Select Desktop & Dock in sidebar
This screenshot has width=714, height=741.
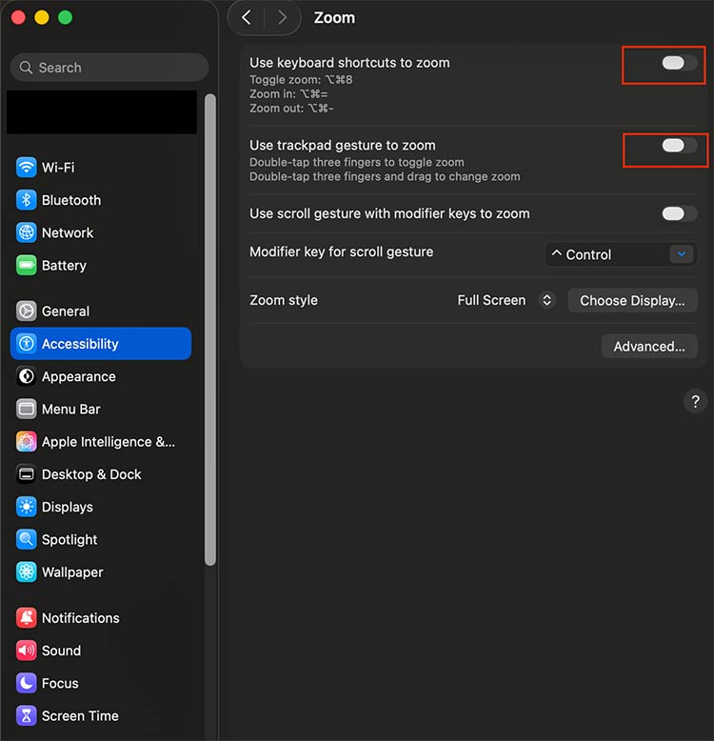point(90,474)
